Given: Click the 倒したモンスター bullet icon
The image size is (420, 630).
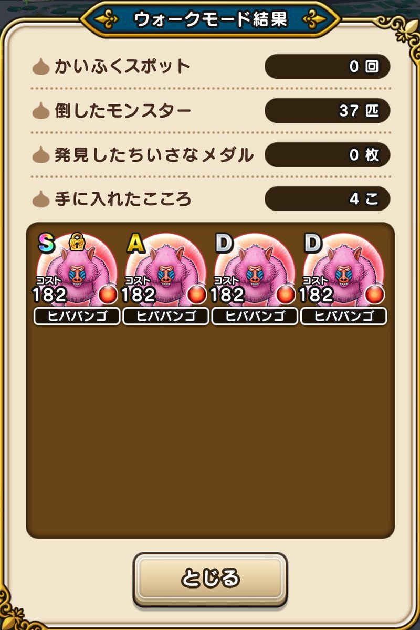Looking at the screenshot, I should (42, 111).
